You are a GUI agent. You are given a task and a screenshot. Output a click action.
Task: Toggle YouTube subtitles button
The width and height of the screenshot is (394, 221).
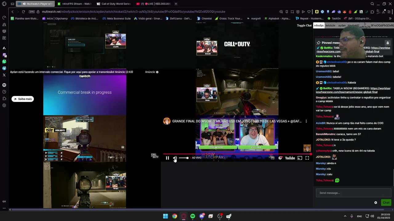[272, 158]
